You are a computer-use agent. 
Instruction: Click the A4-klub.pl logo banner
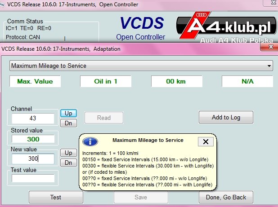(226, 27)
